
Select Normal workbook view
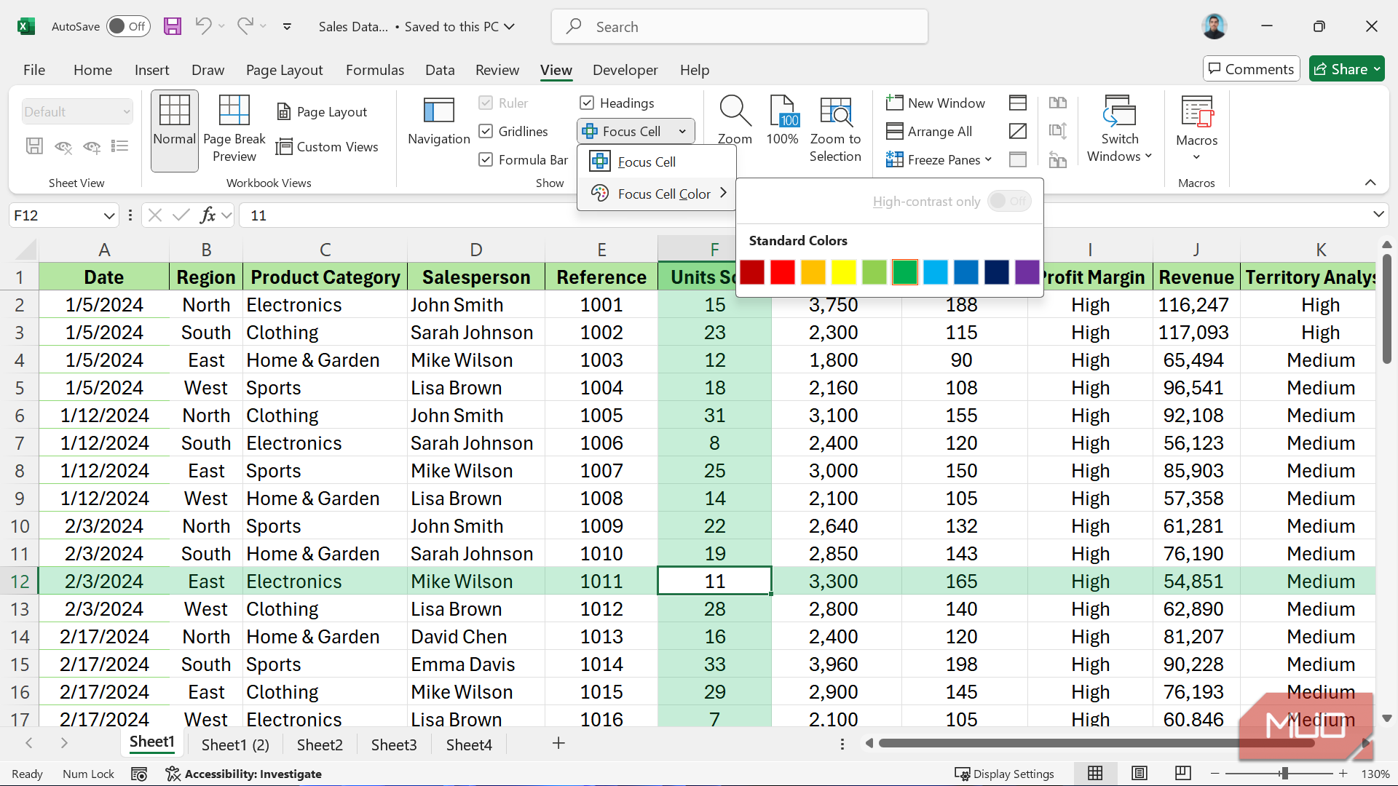click(175, 131)
